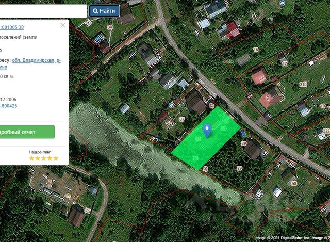
Task: Click parcel number 102 on the map
Action: (x=268, y=98)
